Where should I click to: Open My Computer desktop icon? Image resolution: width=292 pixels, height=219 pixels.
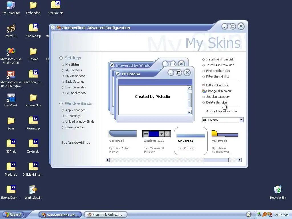[11, 8]
